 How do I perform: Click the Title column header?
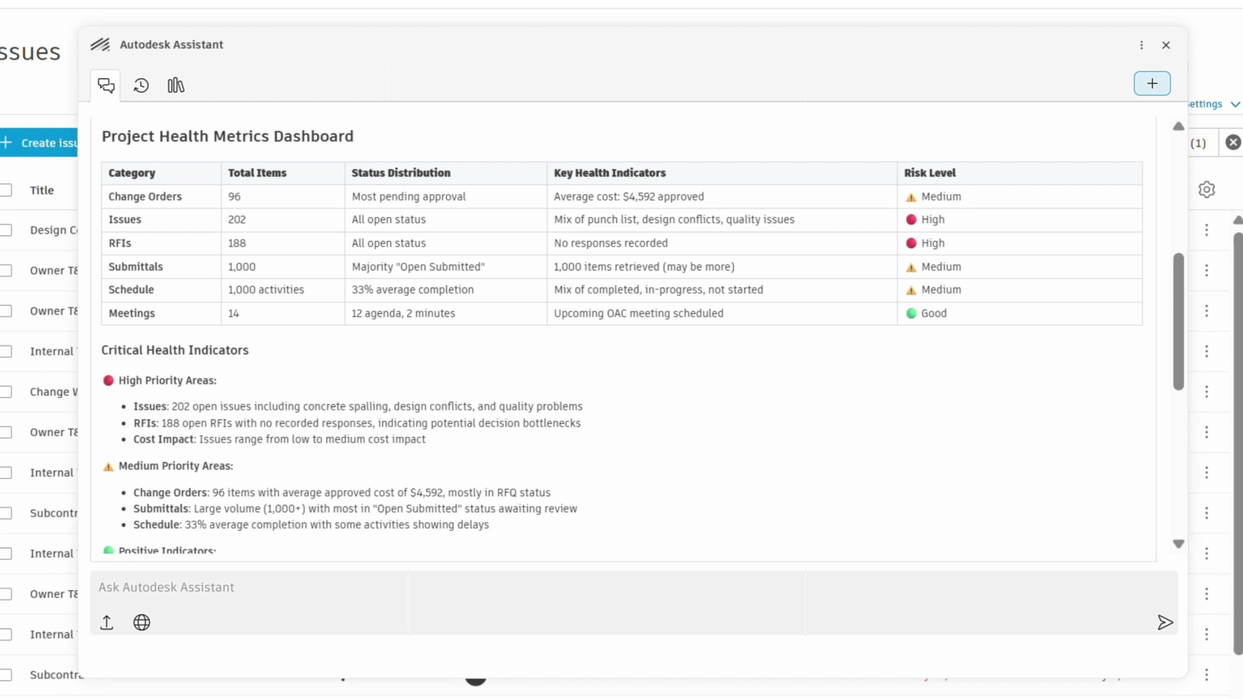pyautogui.click(x=42, y=190)
